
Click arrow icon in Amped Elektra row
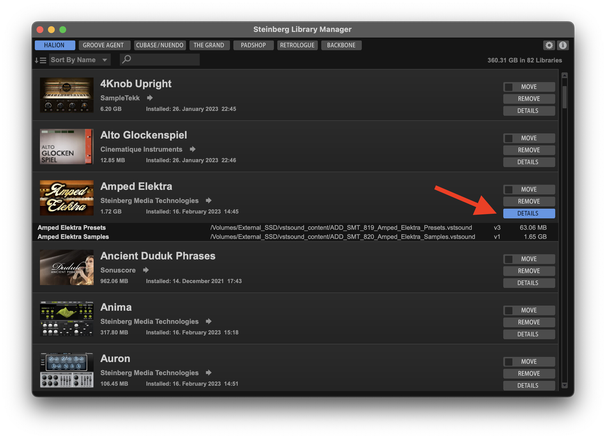(209, 200)
